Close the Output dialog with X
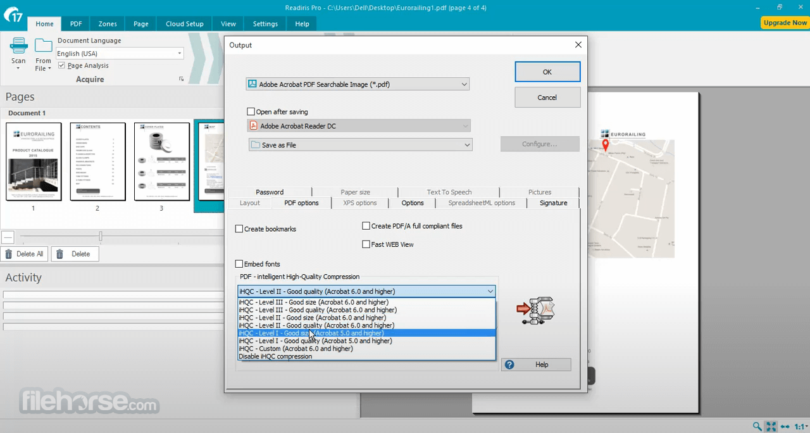Viewport: 810px width, 433px height. pyautogui.click(x=578, y=45)
